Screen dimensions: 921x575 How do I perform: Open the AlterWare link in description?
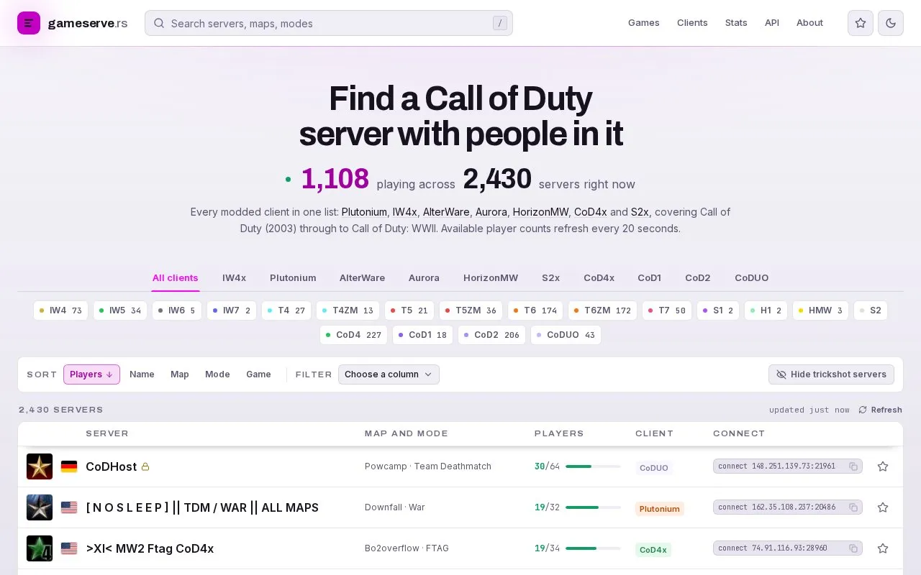click(x=445, y=212)
